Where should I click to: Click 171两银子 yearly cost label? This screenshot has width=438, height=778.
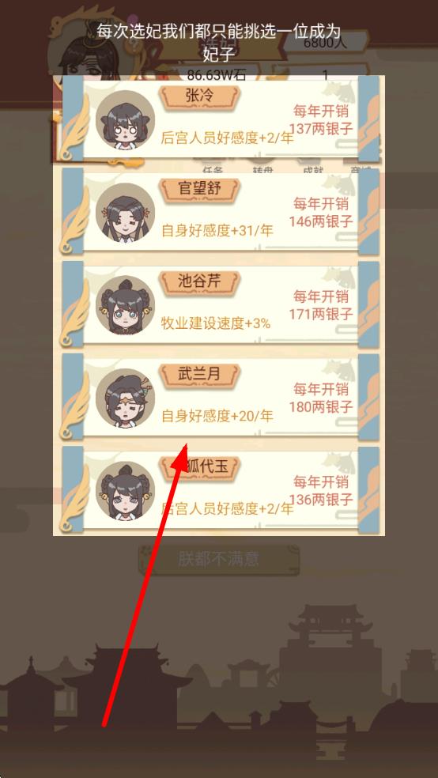[x=322, y=314]
